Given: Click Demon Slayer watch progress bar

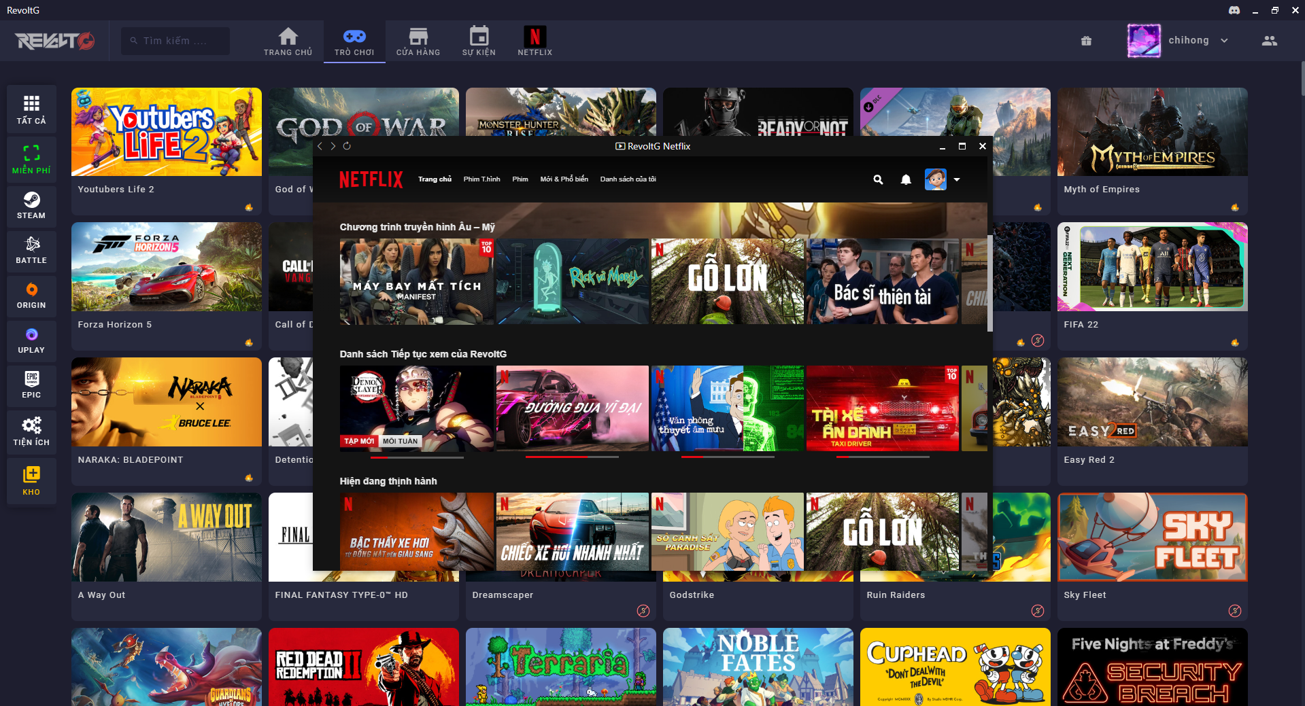Looking at the screenshot, I should coord(417,457).
